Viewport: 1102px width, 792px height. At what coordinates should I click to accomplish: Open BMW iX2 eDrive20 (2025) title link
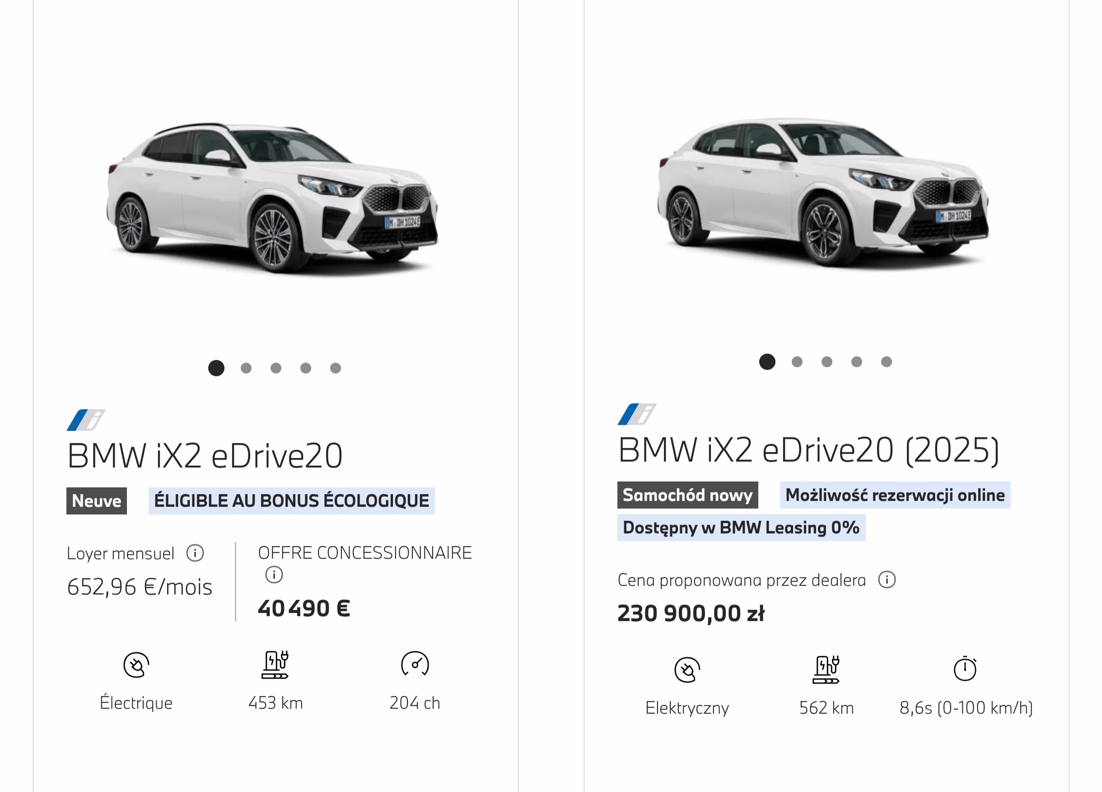808,450
